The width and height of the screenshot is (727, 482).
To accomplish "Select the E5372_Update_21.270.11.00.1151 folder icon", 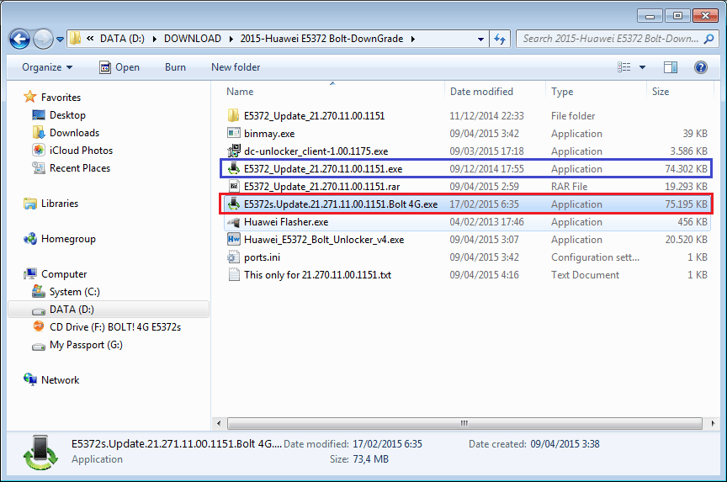I will coord(234,115).
